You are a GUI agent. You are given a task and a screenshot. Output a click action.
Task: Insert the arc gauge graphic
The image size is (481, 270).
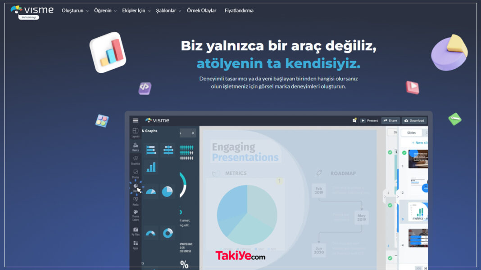click(x=150, y=233)
